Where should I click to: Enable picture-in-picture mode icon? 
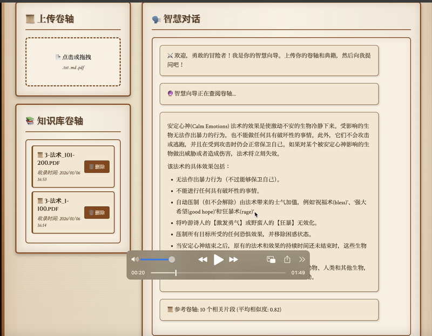pyautogui.click(x=271, y=260)
